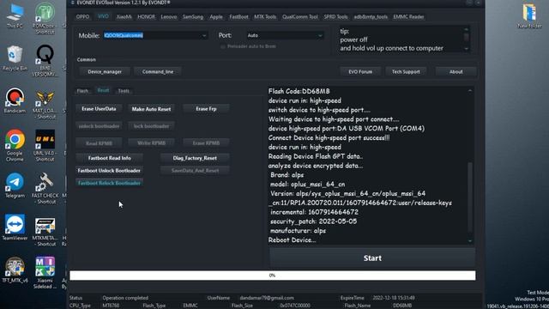The height and width of the screenshot is (309, 549).
Task: Launch Bandicam desktop icon
Action: point(15,100)
